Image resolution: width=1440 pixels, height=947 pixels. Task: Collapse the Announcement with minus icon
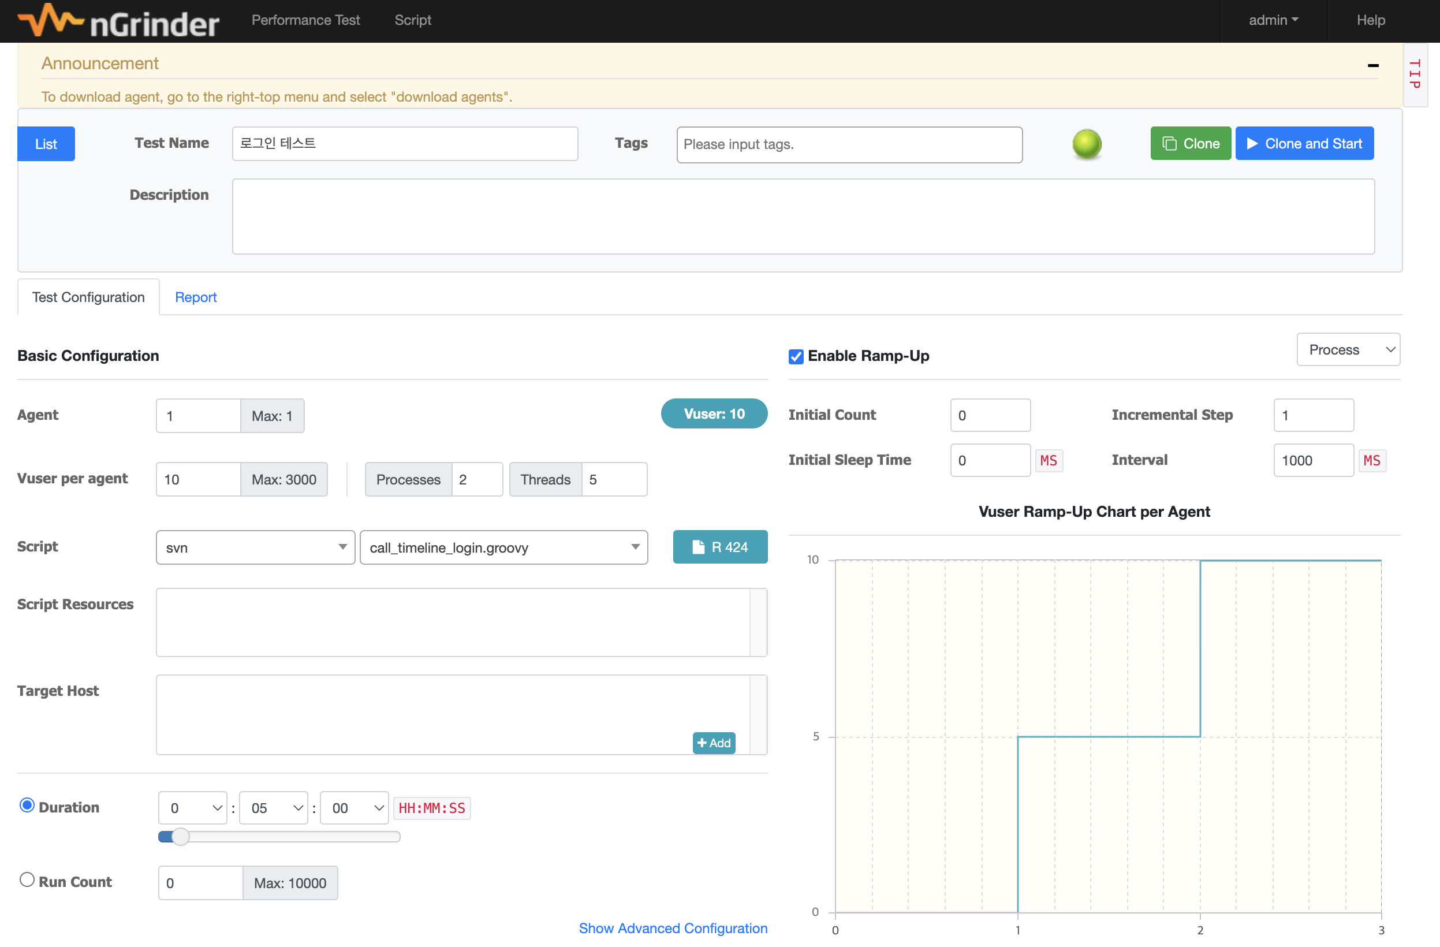tap(1372, 65)
